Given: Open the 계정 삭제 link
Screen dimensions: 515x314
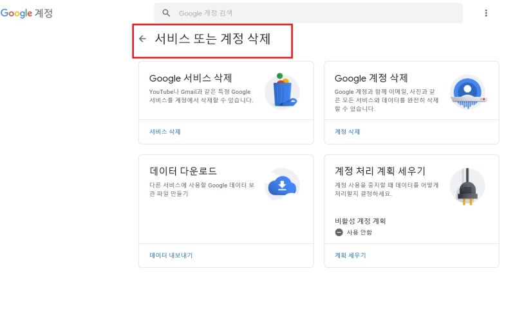Looking at the screenshot, I should (x=347, y=132).
